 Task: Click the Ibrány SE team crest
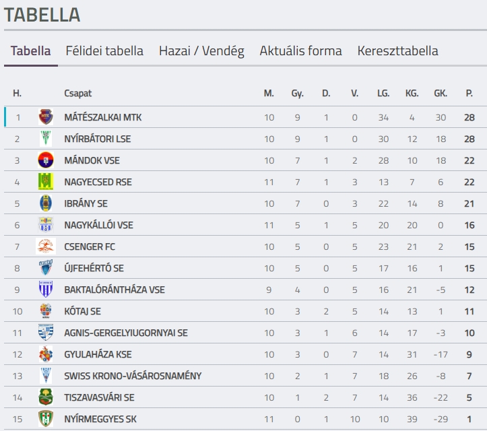click(x=45, y=203)
